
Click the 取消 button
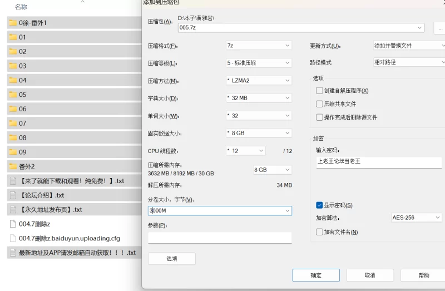point(370,275)
